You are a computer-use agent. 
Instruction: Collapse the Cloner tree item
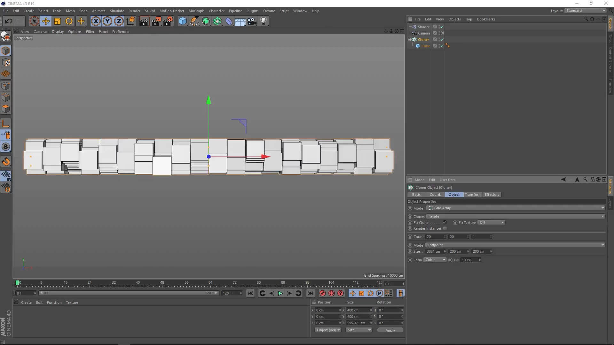[x=409, y=40]
